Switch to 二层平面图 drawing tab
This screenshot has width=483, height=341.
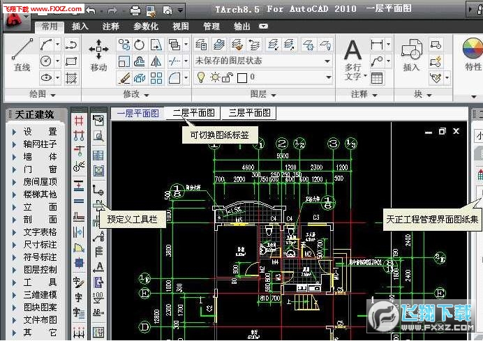pyautogui.click(x=193, y=113)
